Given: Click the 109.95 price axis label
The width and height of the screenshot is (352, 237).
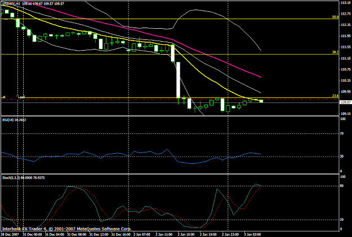Looking at the screenshot, I should (x=345, y=92).
